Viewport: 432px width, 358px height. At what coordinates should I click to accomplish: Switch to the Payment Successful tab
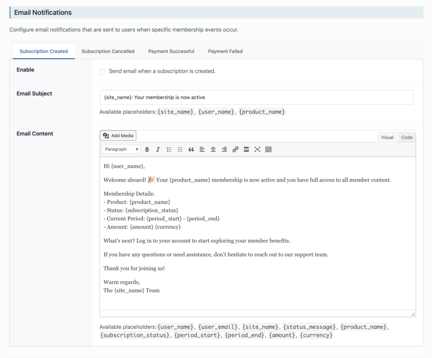point(171,51)
